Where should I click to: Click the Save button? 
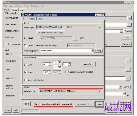[x=99, y=104]
